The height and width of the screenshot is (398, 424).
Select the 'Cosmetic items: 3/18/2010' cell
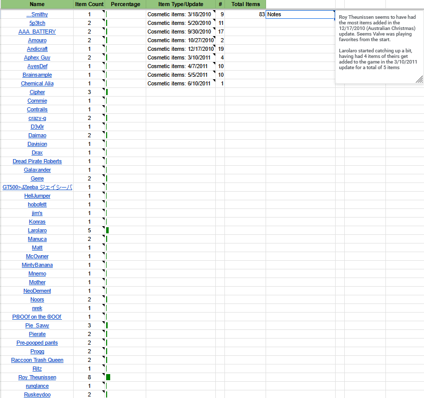[x=181, y=14]
